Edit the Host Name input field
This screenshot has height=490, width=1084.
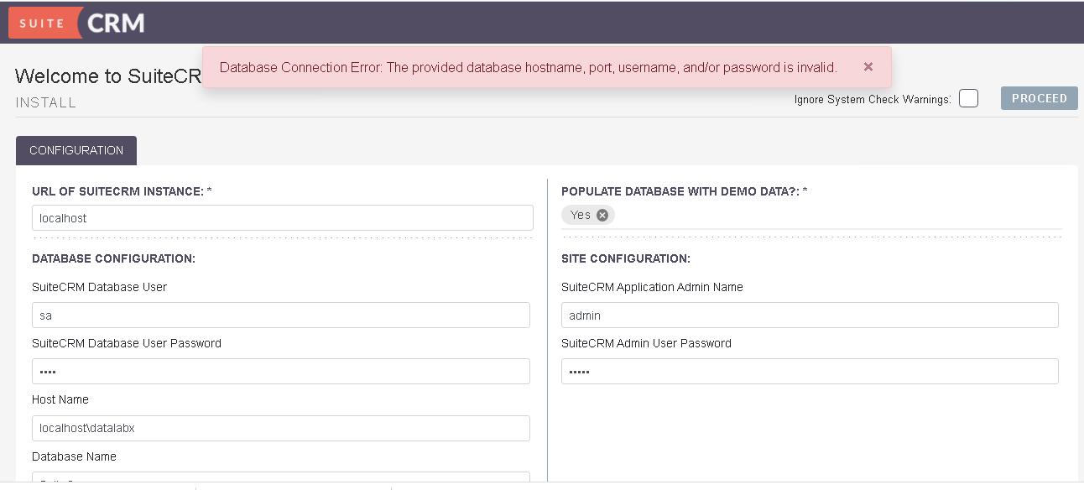tap(281, 428)
